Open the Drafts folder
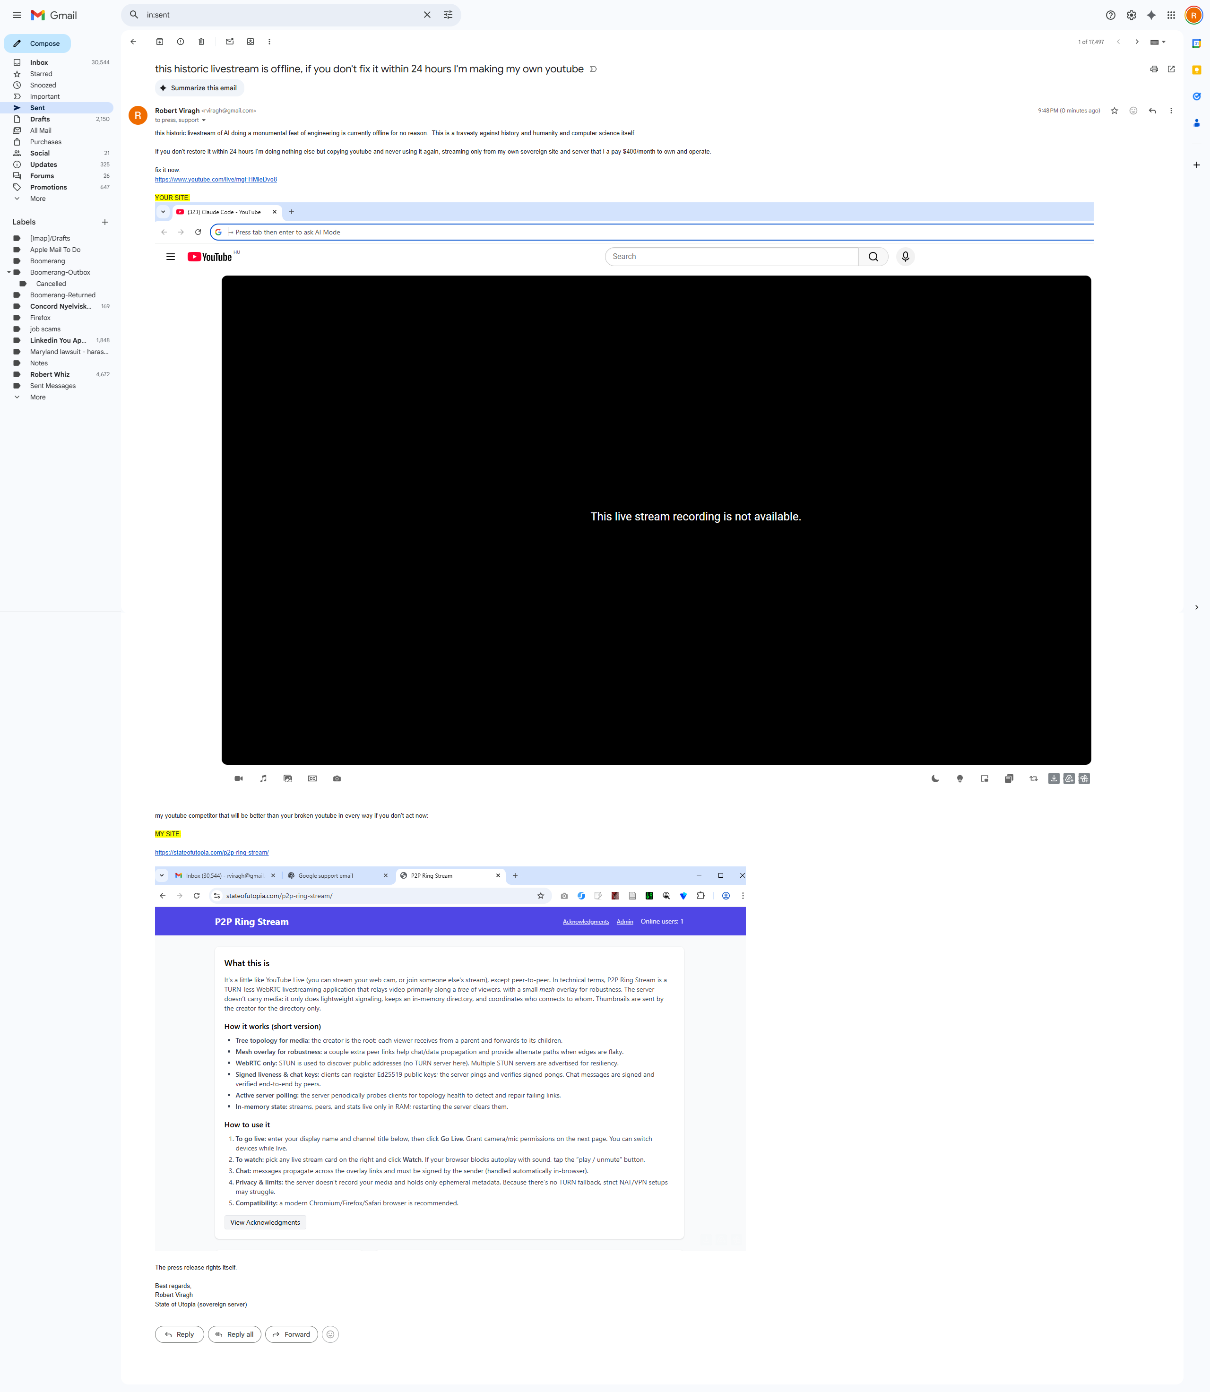This screenshot has width=1210, height=1392. click(x=40, y=119)
